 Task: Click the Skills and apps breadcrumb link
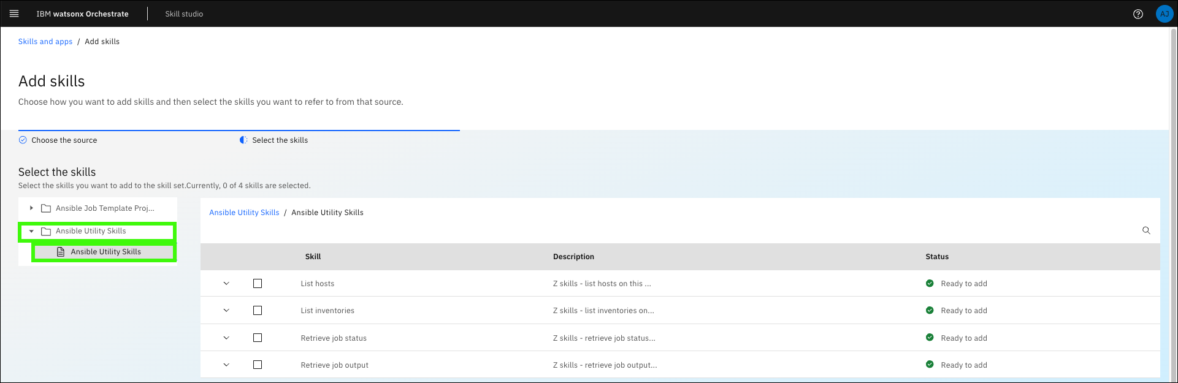coord(45,42)
